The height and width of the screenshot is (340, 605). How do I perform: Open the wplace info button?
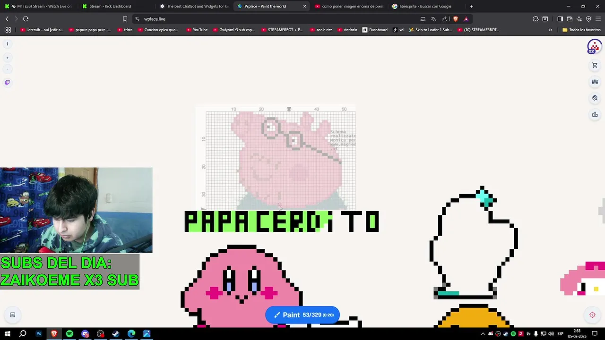pyautogui.click(x=7, y=44)
